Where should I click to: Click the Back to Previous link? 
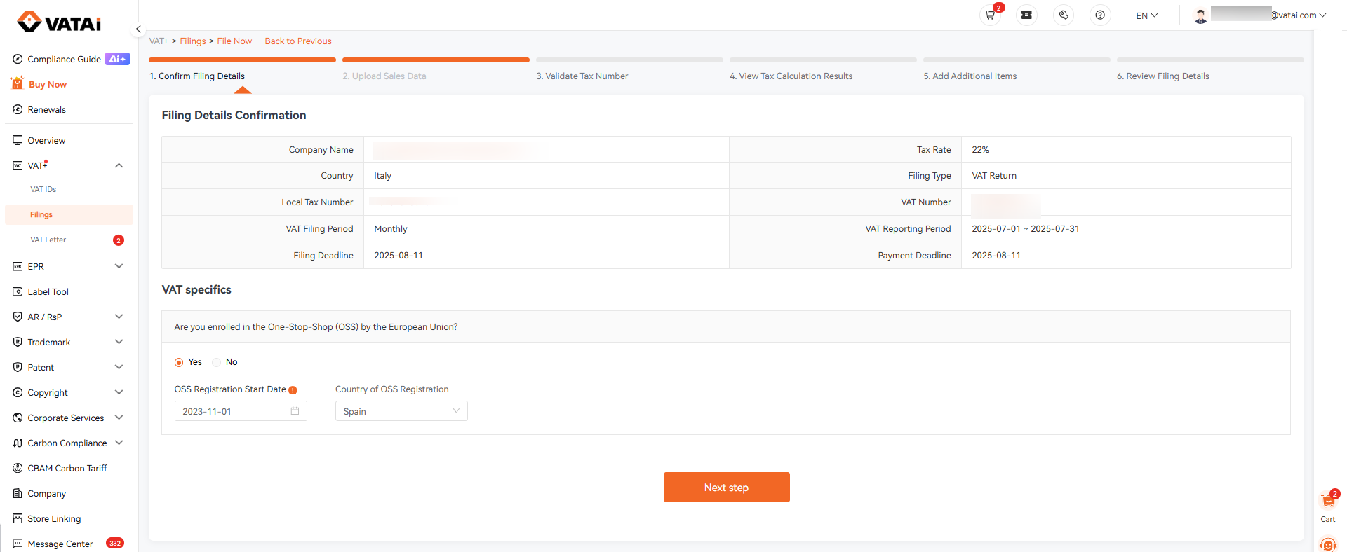pos(298,41)
